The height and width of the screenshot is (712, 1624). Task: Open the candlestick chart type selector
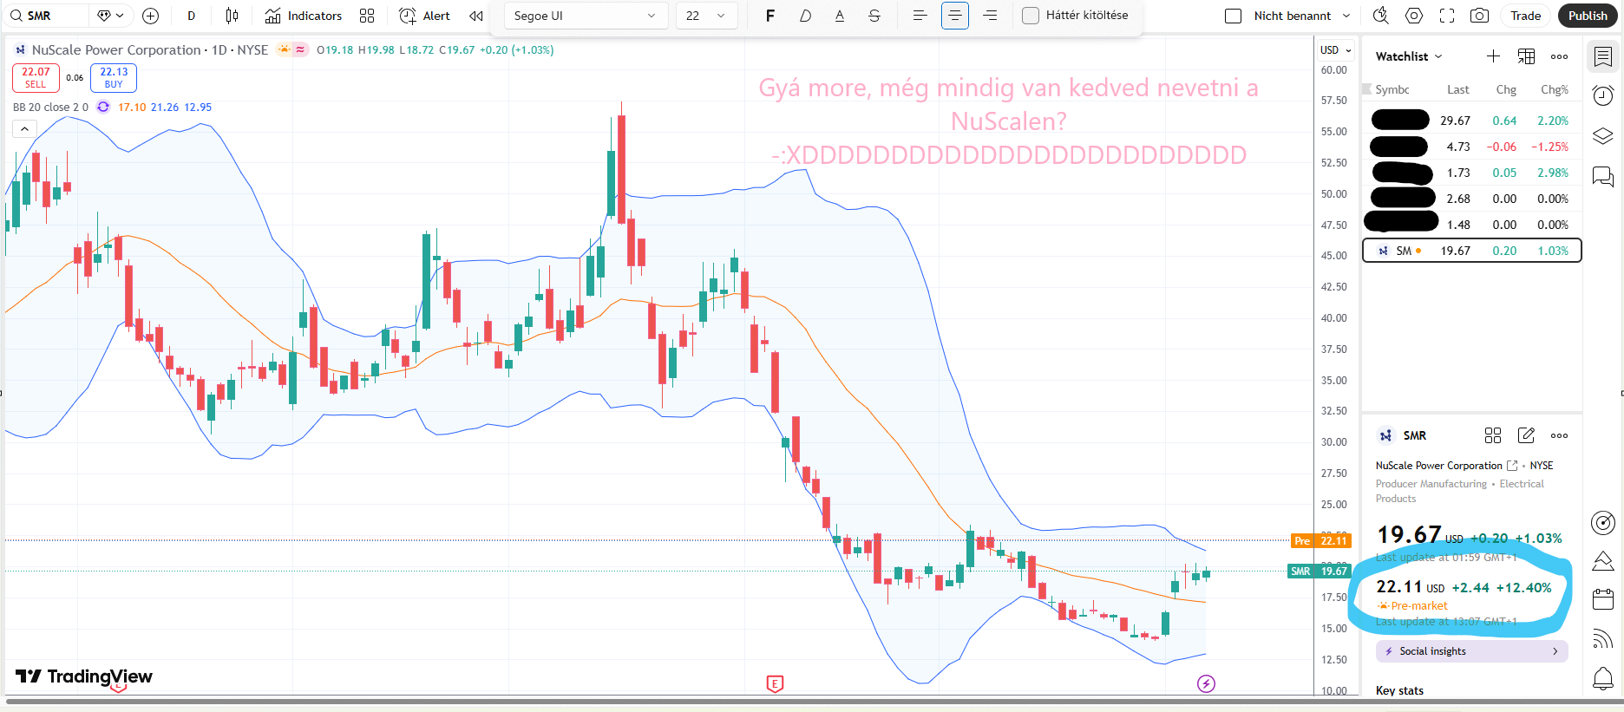tap(232, 16)
